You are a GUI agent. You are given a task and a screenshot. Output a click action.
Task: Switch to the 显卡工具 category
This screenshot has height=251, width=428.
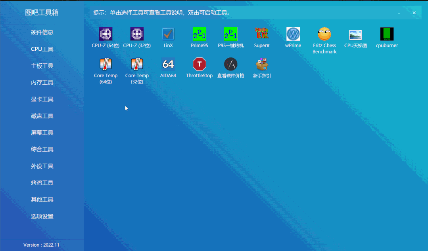[x=42, y=99]
